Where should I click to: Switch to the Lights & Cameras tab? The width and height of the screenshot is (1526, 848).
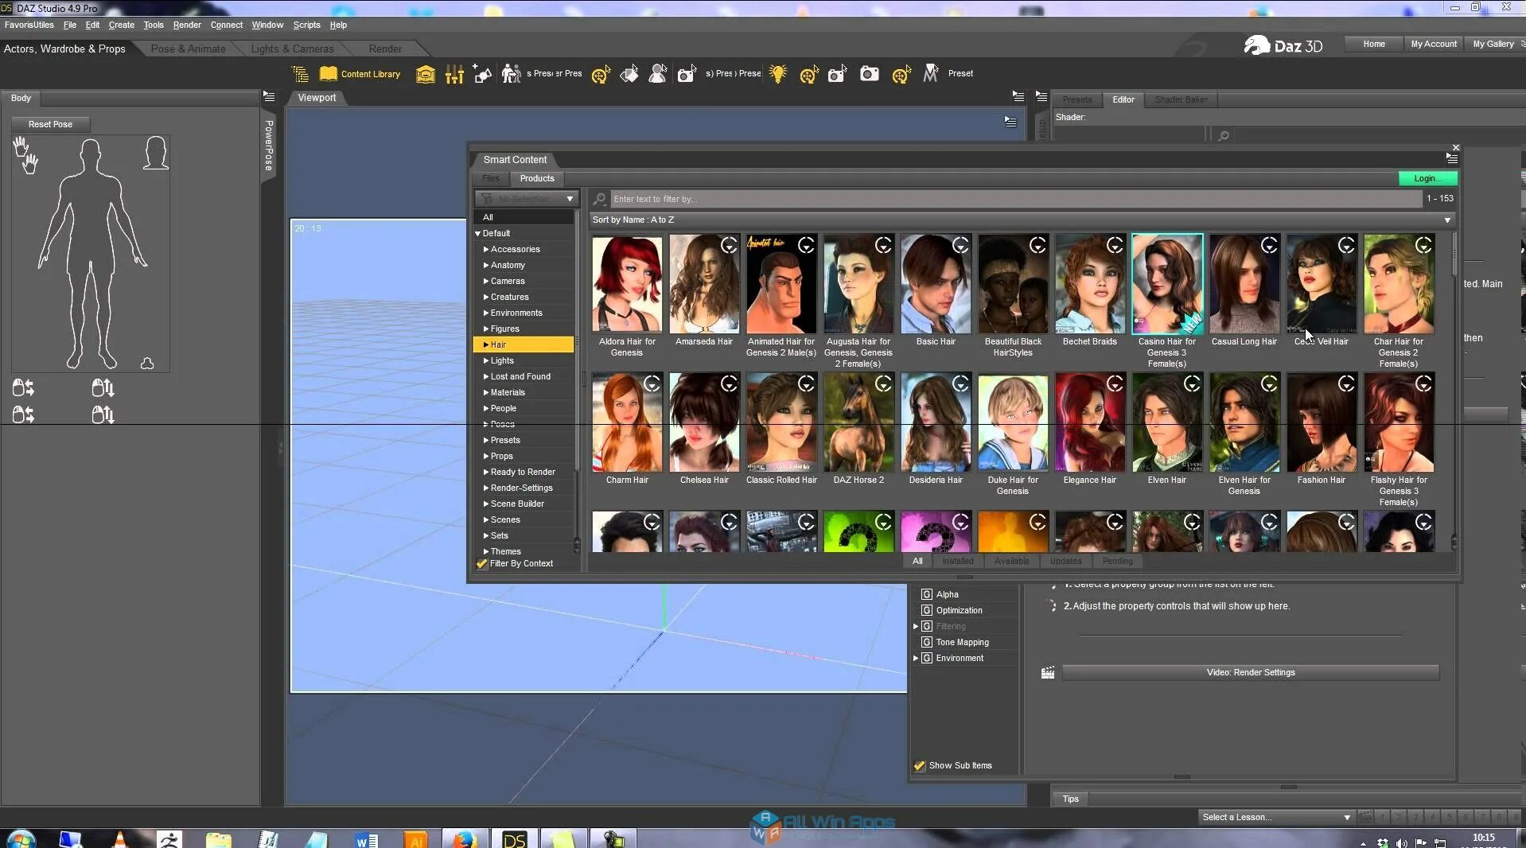pyautogui.click(x=292, y=49)
